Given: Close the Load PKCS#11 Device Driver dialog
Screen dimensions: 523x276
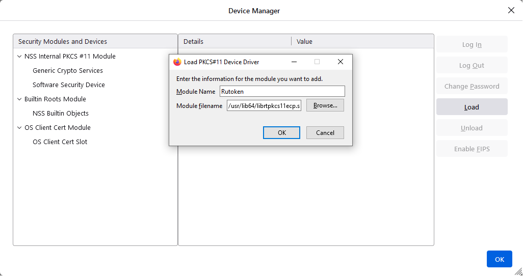Looking at the screenshot, I should coord(341,62).
